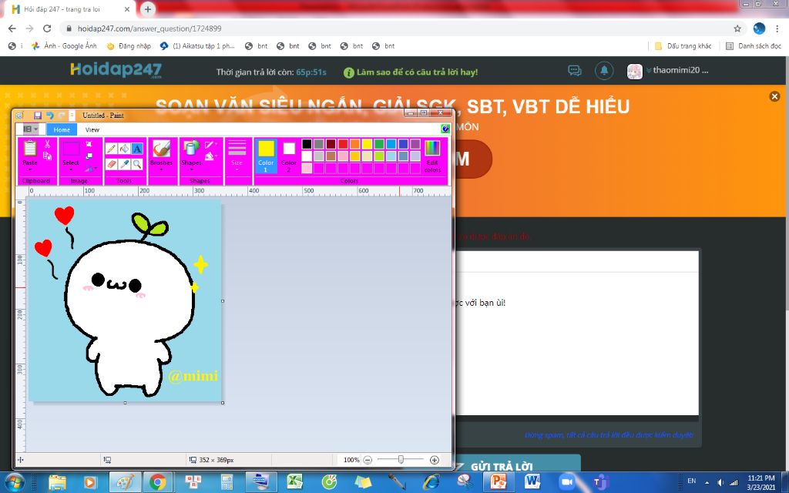This screenshot has width=789, height=493.
Task: Select the Fill with color bucket tool
Action: [x=124, y=149]
